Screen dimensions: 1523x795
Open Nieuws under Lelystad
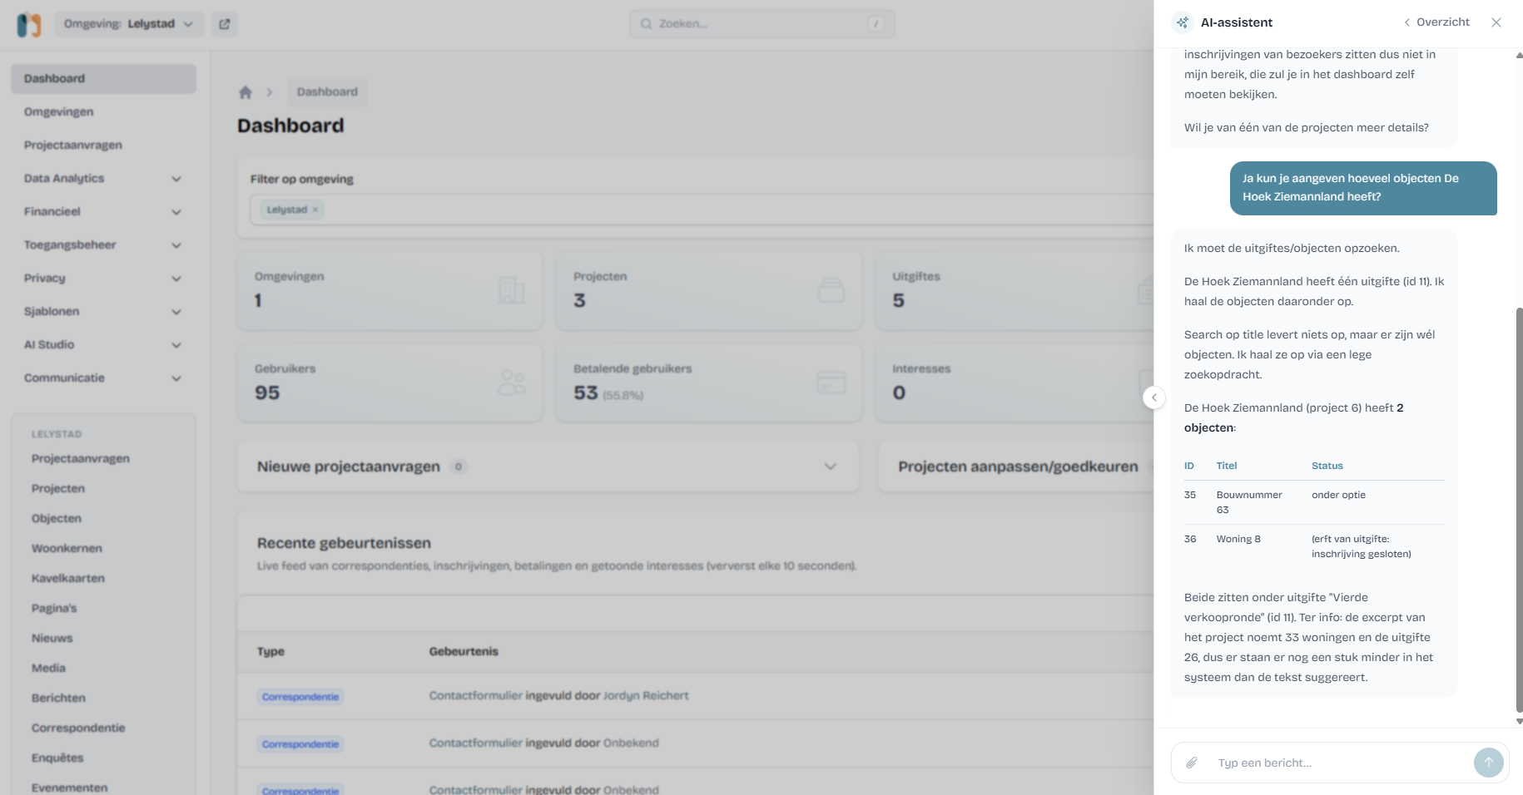coord(52,638)
